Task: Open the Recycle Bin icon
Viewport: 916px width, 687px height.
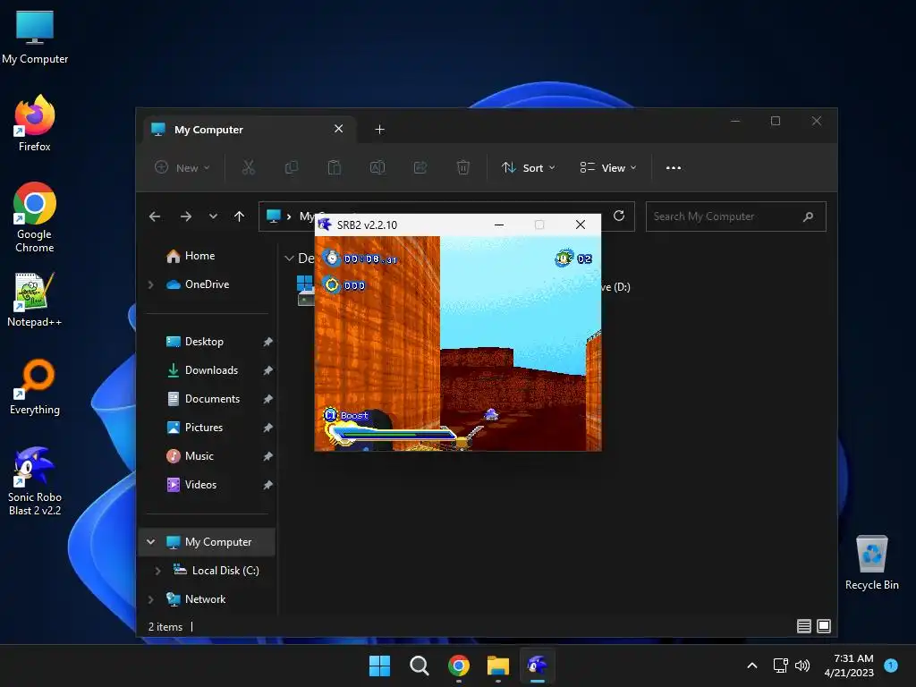Action: coord(871,563)
